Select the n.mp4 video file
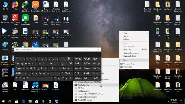185x104 pixels. [x=157, y=32]
